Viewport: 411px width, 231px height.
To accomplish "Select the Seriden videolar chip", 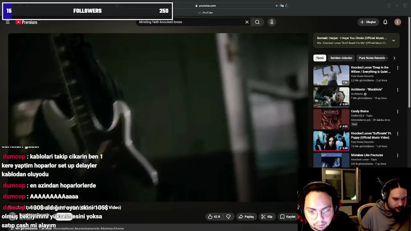I will tap(341, 58).
